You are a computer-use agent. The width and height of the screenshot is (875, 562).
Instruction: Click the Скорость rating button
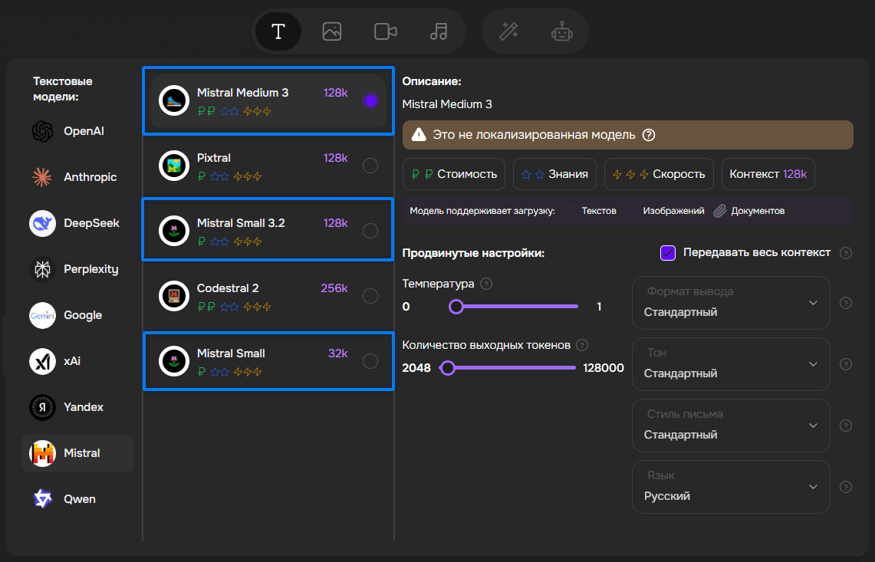click(659, 174)
